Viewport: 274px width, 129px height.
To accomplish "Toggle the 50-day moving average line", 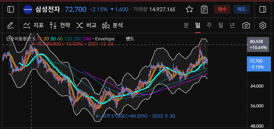I will click(x=53, y=39).
